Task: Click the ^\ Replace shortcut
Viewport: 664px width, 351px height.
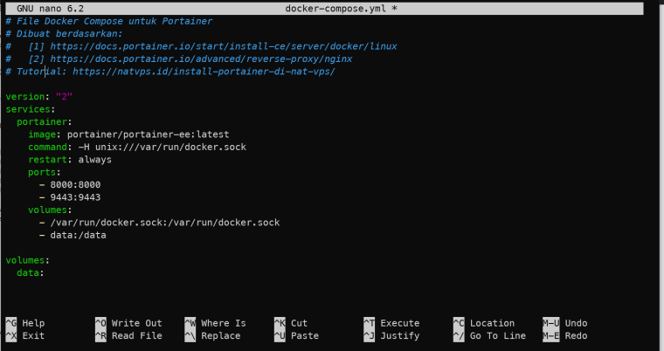Action: click(x=212, y=336)
